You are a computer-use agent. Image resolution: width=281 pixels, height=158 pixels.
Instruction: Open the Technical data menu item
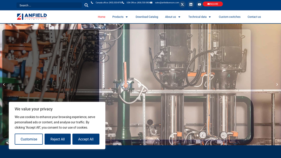[197, 17]
